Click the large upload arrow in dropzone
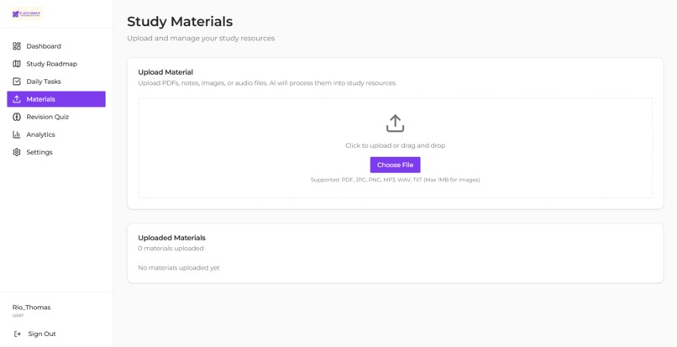 click(395, 124)
